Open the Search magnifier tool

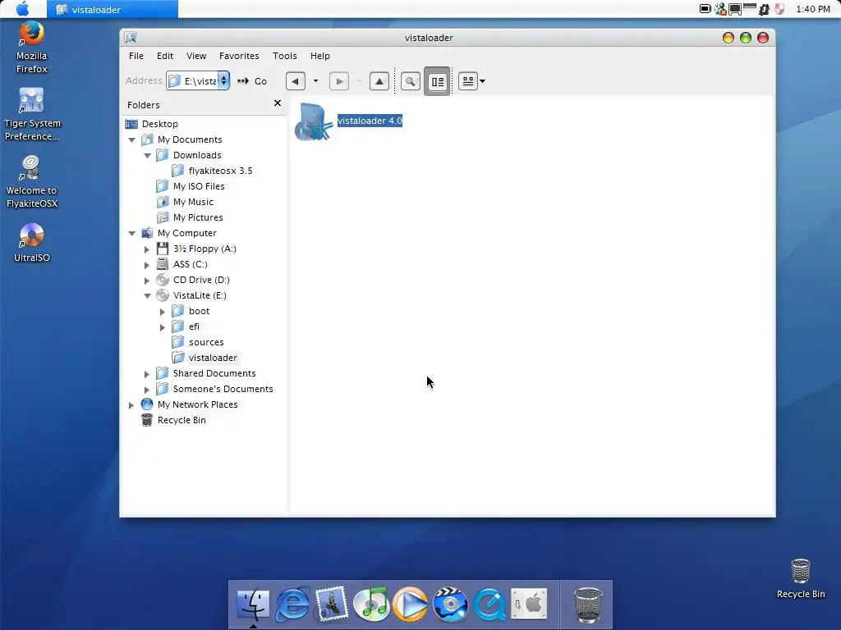coord(411,81)
